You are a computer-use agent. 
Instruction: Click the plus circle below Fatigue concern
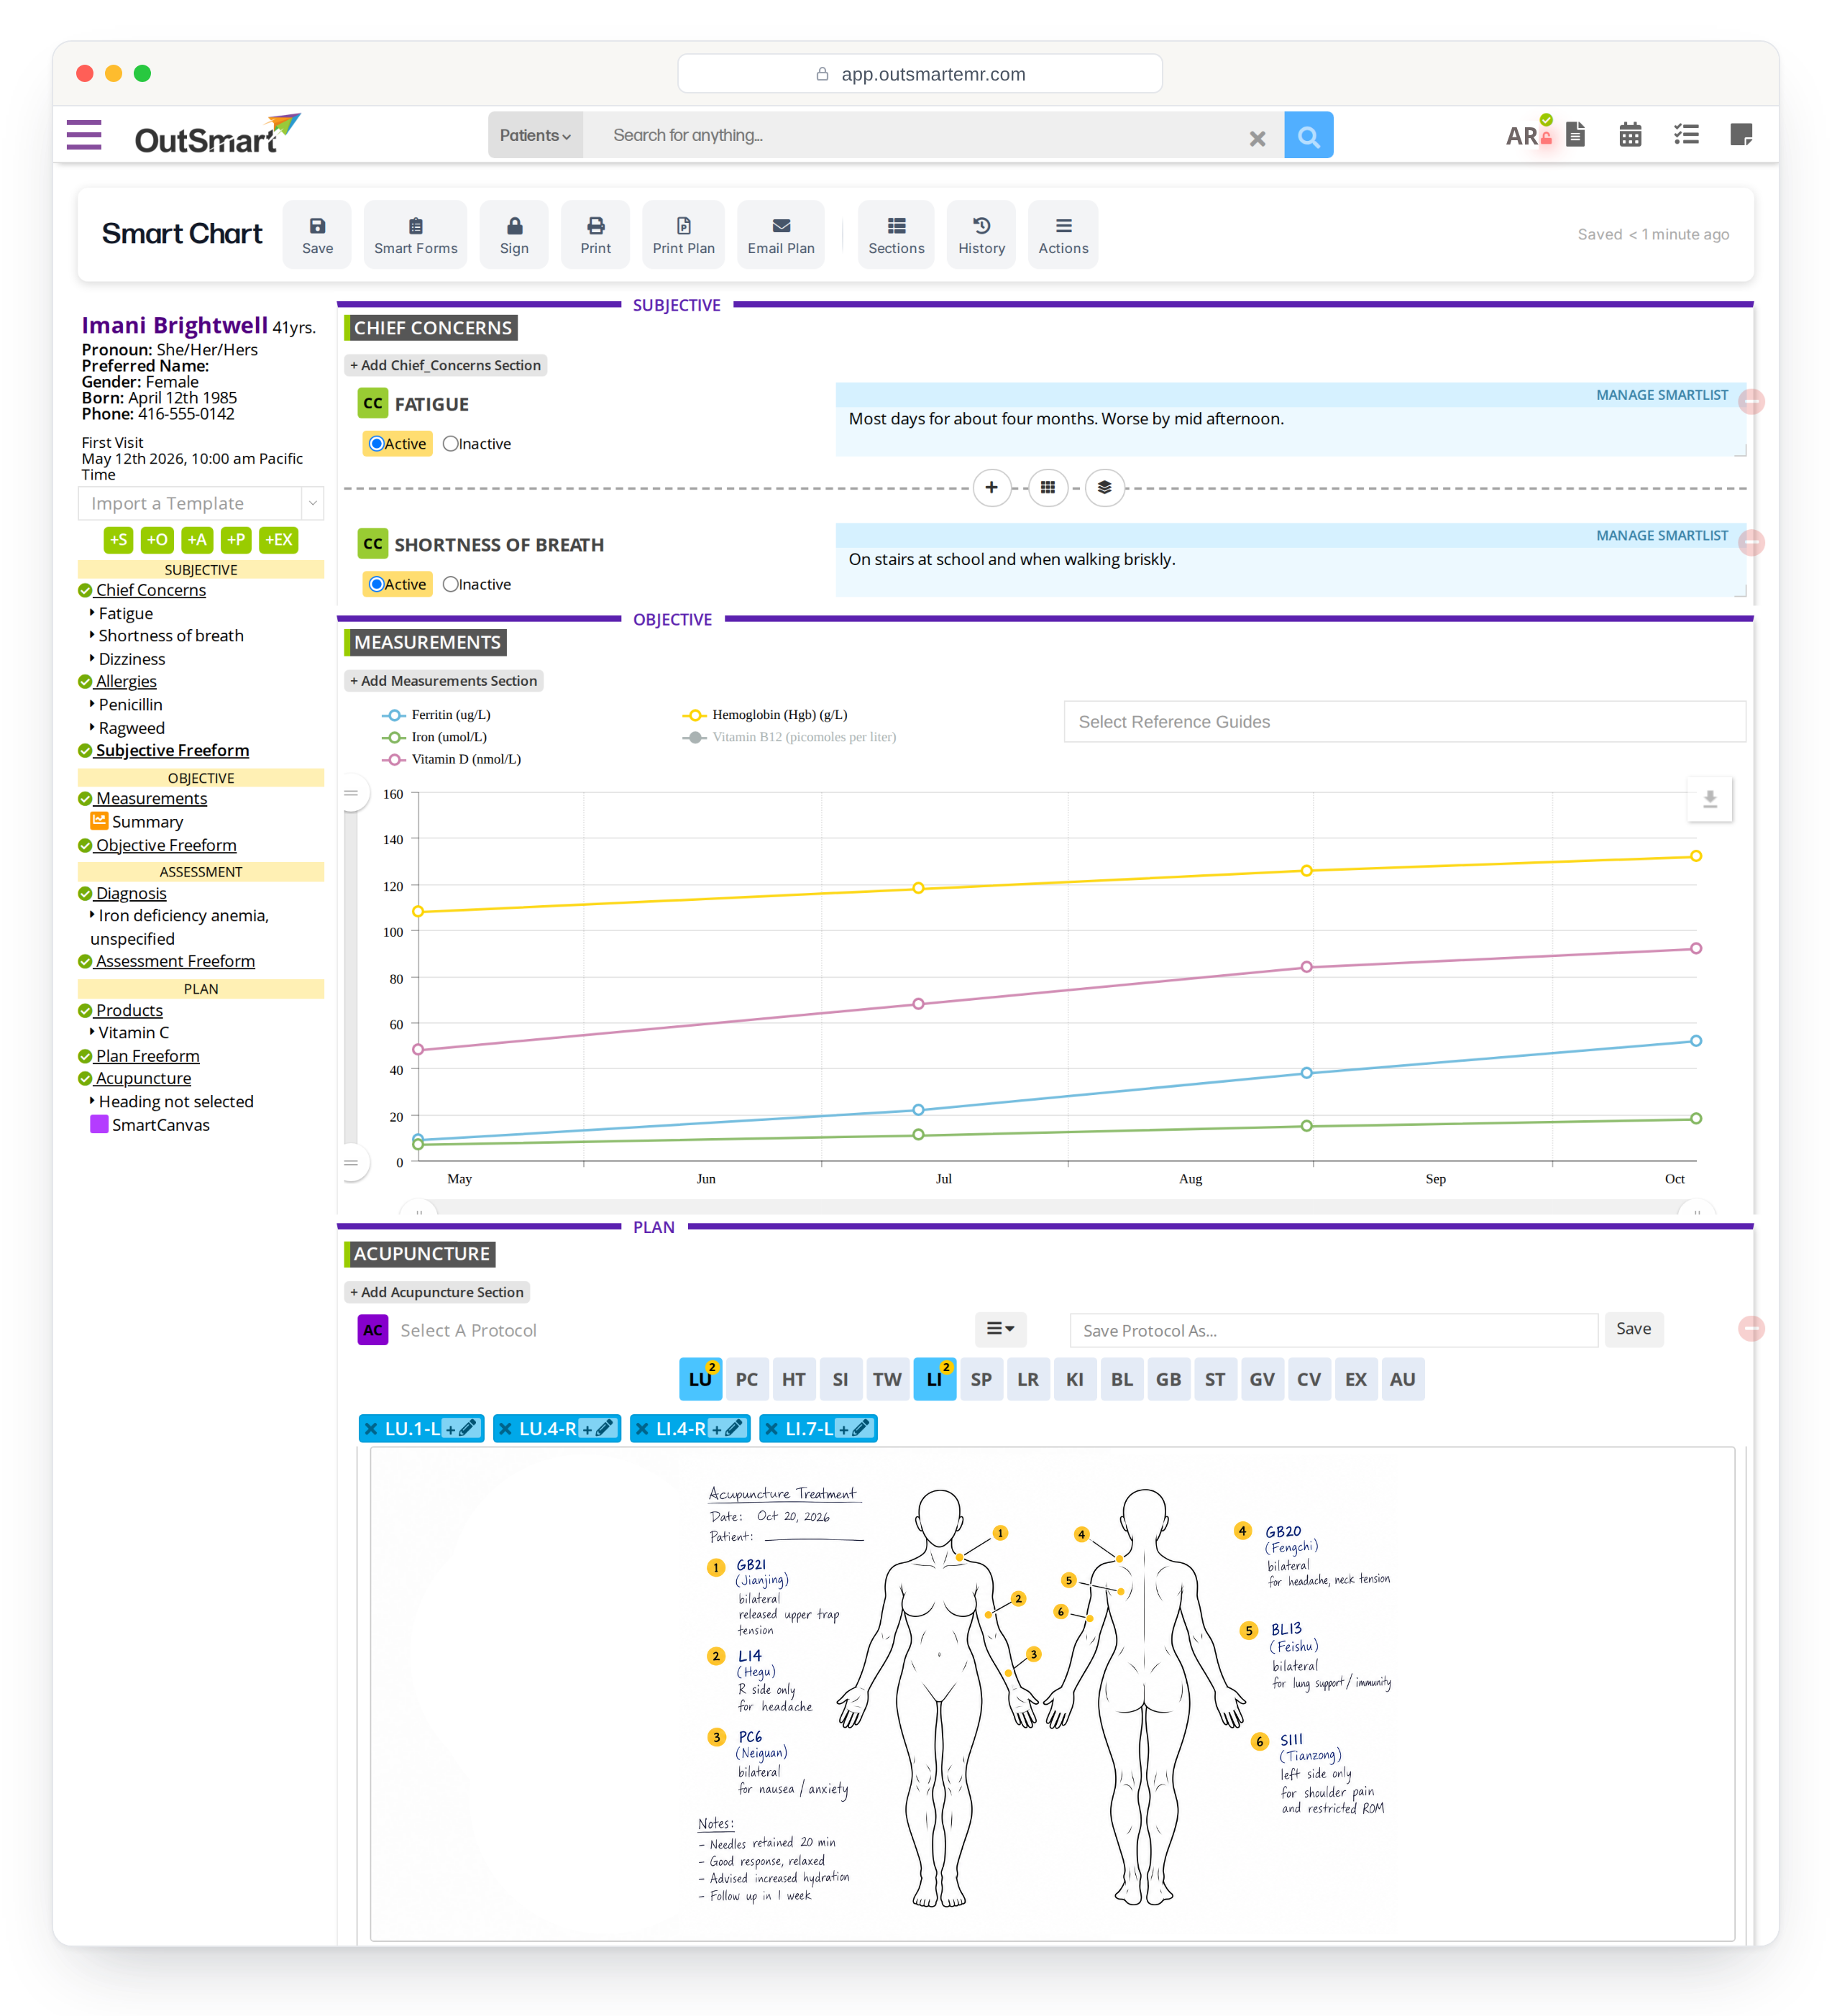pos(991,488)
